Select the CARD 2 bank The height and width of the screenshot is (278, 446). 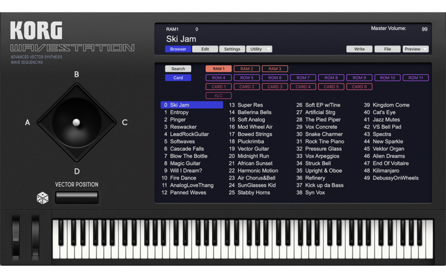[x=246, y=87]
